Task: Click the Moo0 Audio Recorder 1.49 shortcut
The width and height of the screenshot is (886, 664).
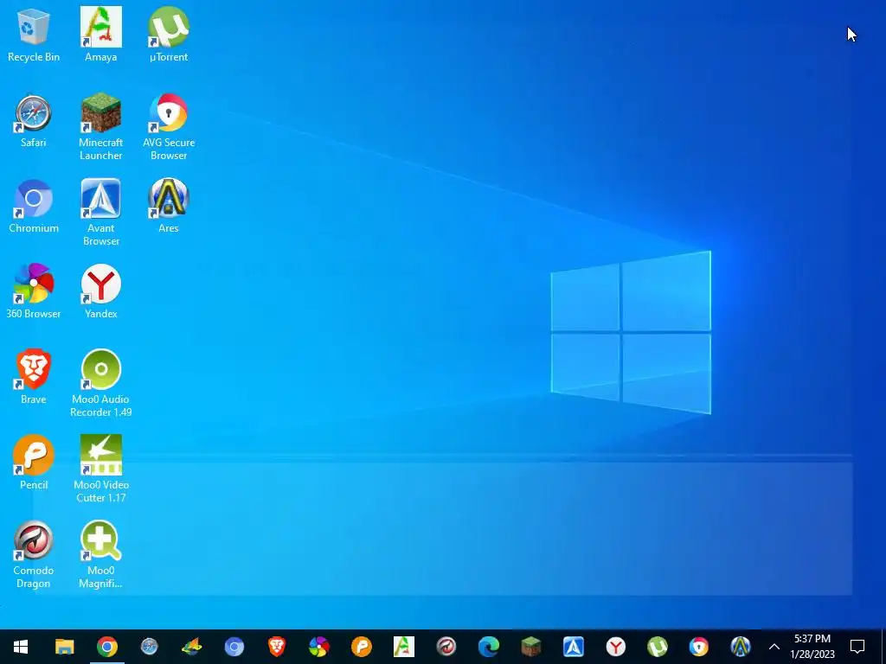Action: click(100, 384)
